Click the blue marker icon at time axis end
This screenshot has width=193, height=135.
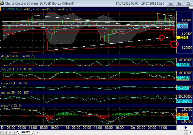(185, 127)
